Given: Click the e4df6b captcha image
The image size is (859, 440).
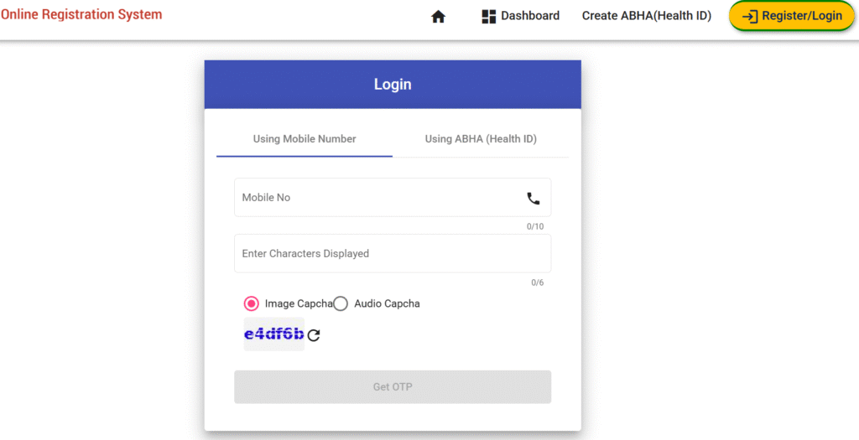Looking at the screenshot, I should point(273,334).
